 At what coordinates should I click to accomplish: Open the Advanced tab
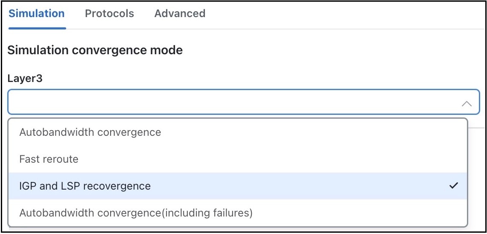click(180, 14)
